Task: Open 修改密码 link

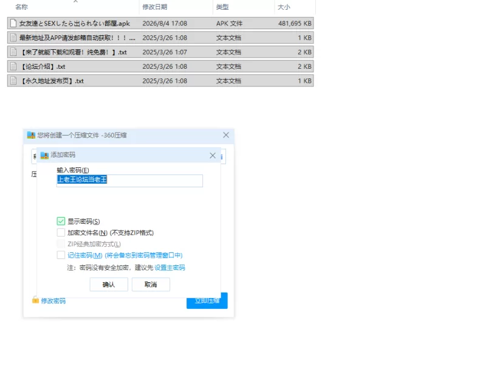Action: coord(53,301)
